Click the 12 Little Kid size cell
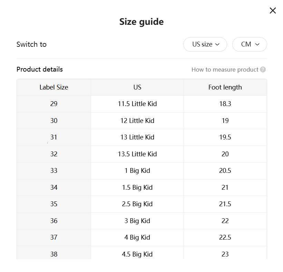Image resolution: width=283 pixels, height=272 pixels. pos(137,121)
